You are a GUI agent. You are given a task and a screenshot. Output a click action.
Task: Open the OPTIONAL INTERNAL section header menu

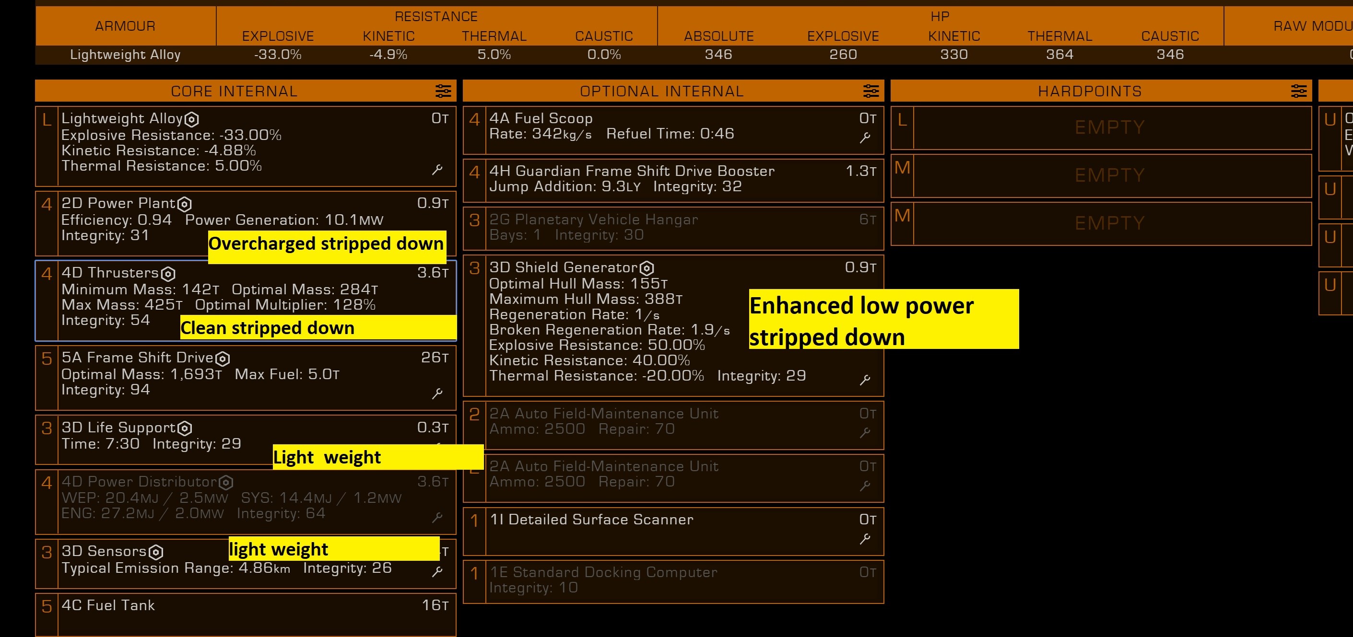[x=673, y=91]
